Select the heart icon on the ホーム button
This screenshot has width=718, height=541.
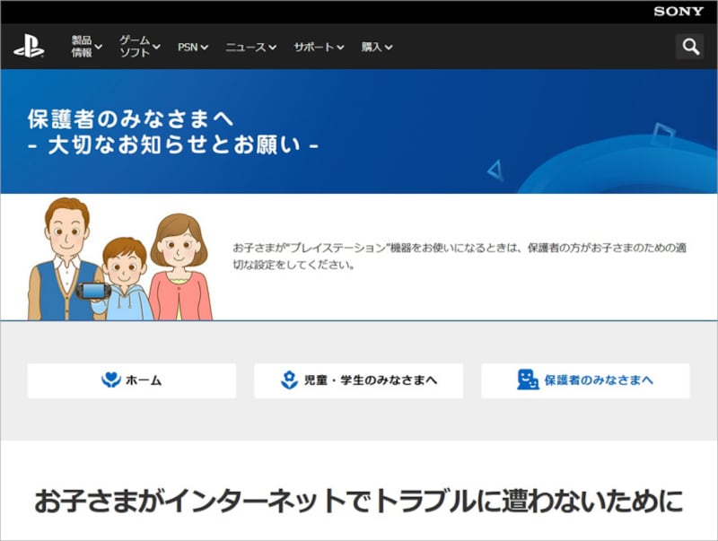110,380
